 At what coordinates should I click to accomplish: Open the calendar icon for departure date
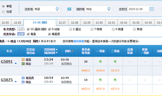pyautogui.click(x=151, y=9)
